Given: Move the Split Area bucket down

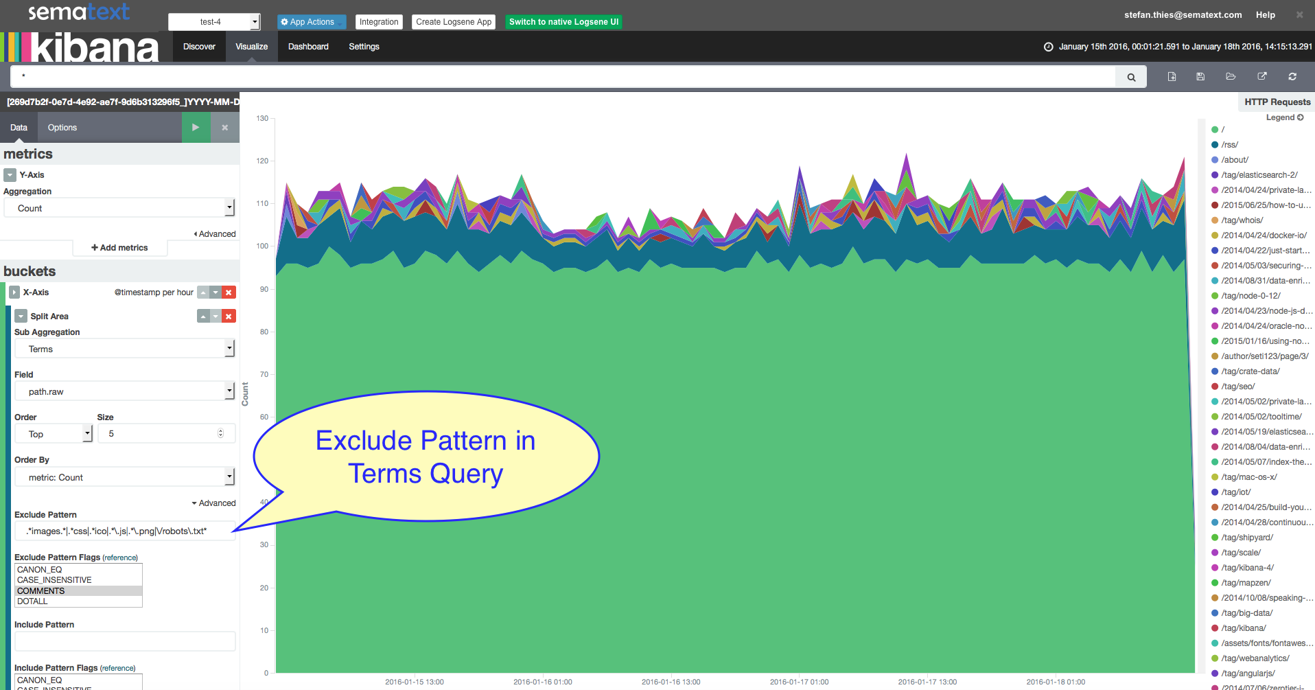Looking at the screenshot, I should click(x=216, y=316).
